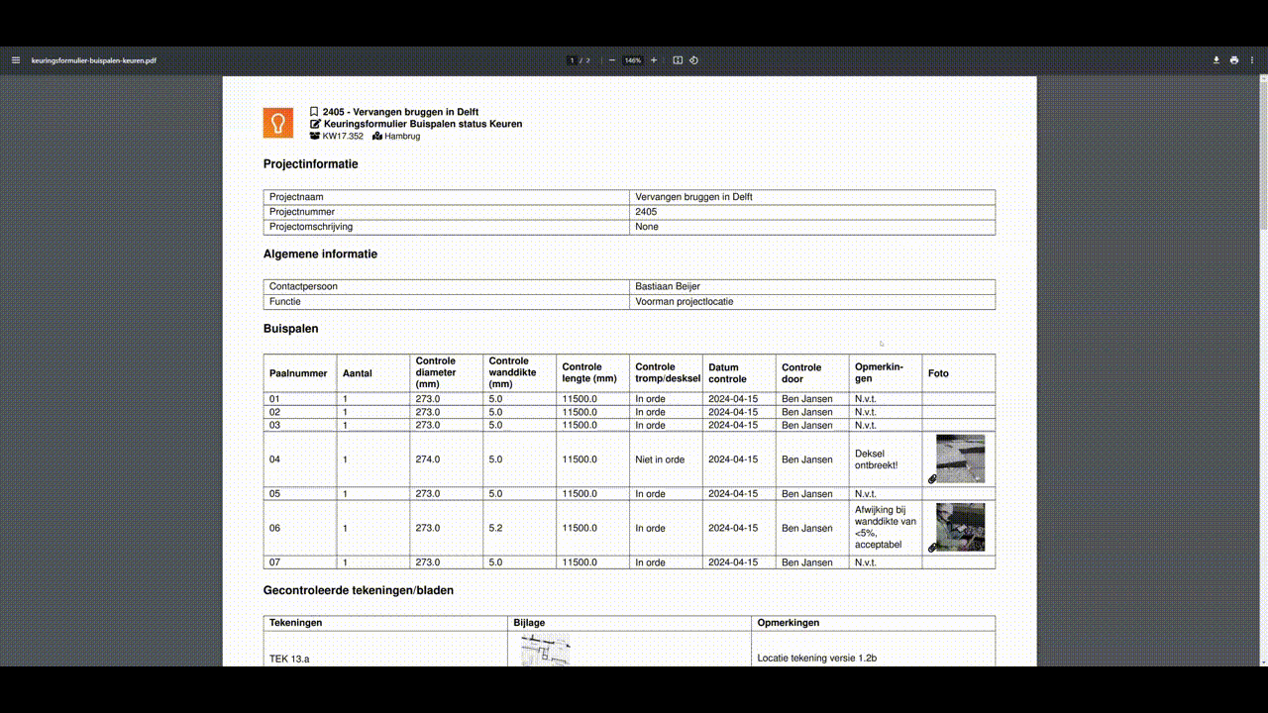Rotate the document clockwise
Viewport: 1268px width, 713px height.
[x=693, y=59]
